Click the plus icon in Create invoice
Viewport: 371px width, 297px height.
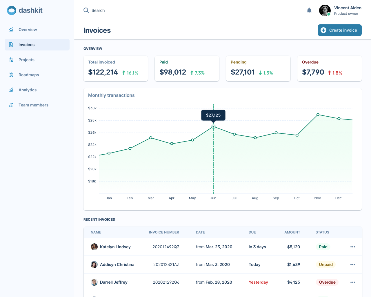[x=323, y=30]
